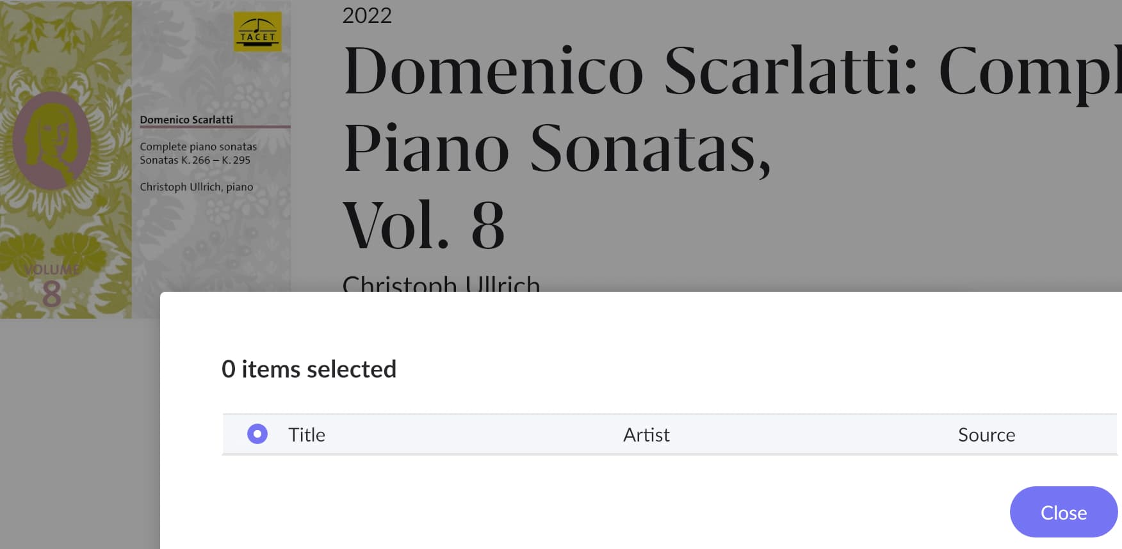1122x549 pixels.
Task: Toggle the select-all radio button in header
Action: click(257, 434)
